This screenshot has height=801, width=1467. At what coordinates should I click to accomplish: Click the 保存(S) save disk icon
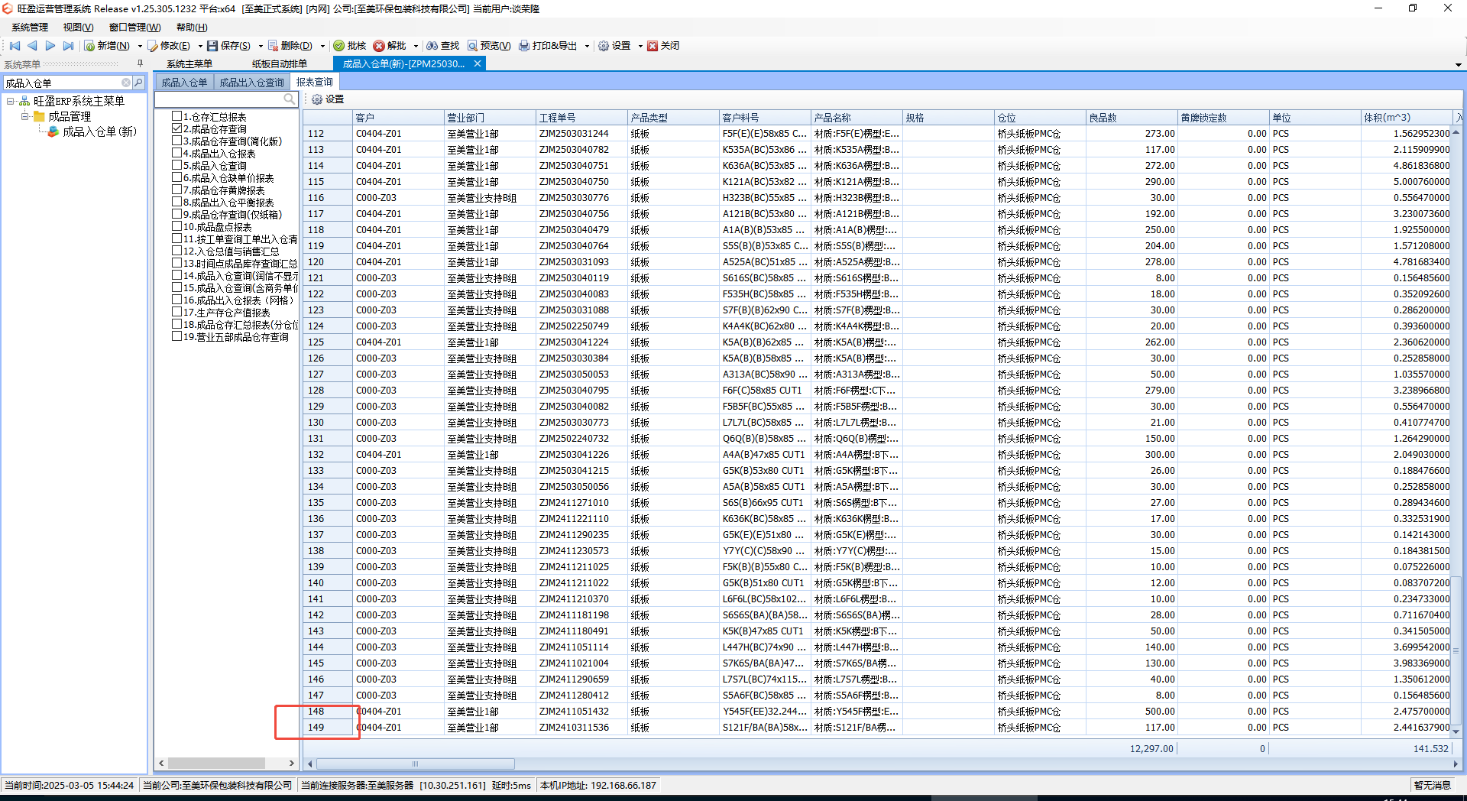point(212,46)
